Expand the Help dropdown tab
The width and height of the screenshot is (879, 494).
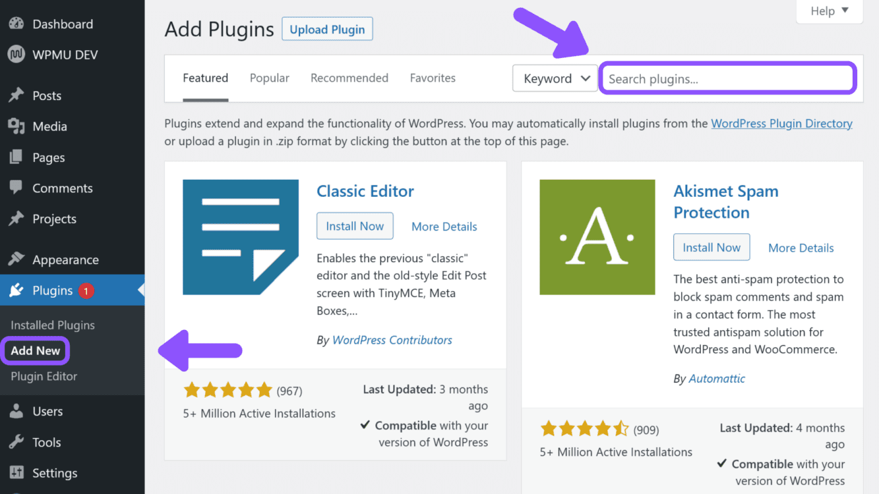tap(830, 11)
